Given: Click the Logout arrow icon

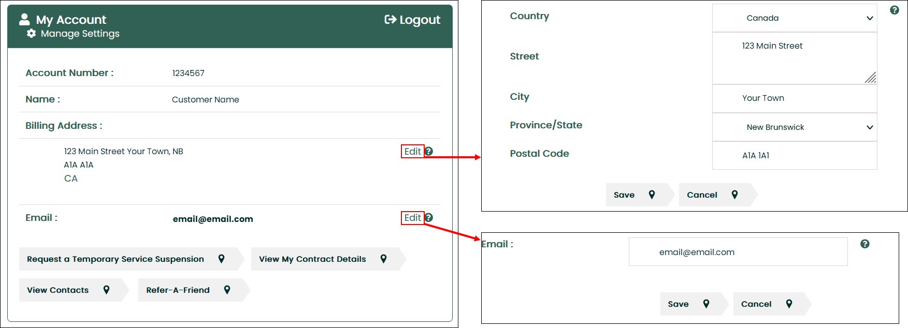Looking at the screenshot, I should (x=390, y=20).
